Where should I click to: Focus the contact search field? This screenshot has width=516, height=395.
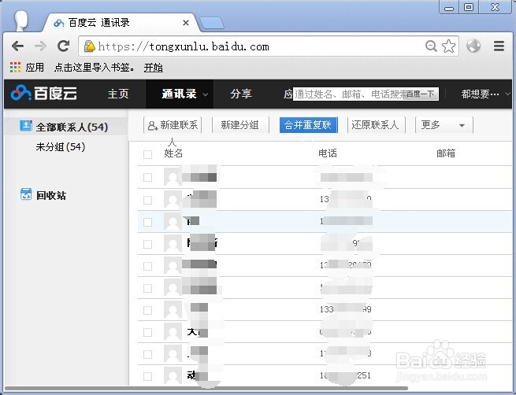click(349, 94)
